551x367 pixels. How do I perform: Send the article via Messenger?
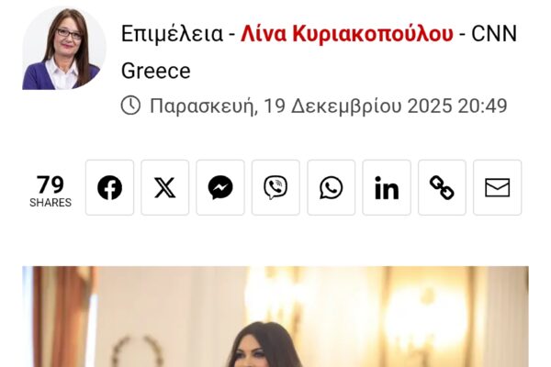220,187
